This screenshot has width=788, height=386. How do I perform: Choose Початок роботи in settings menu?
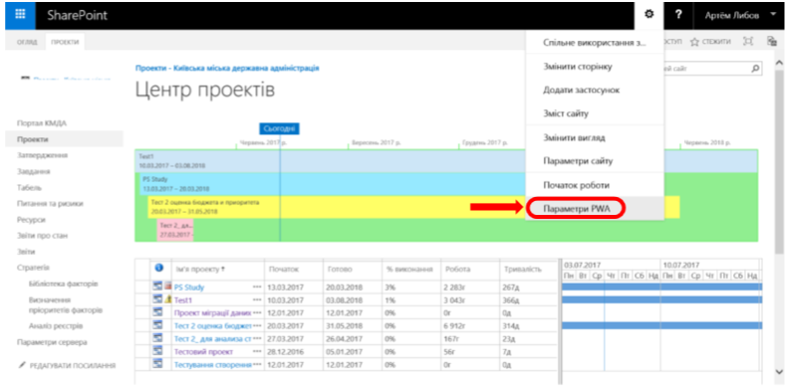(x=595, y=185)
